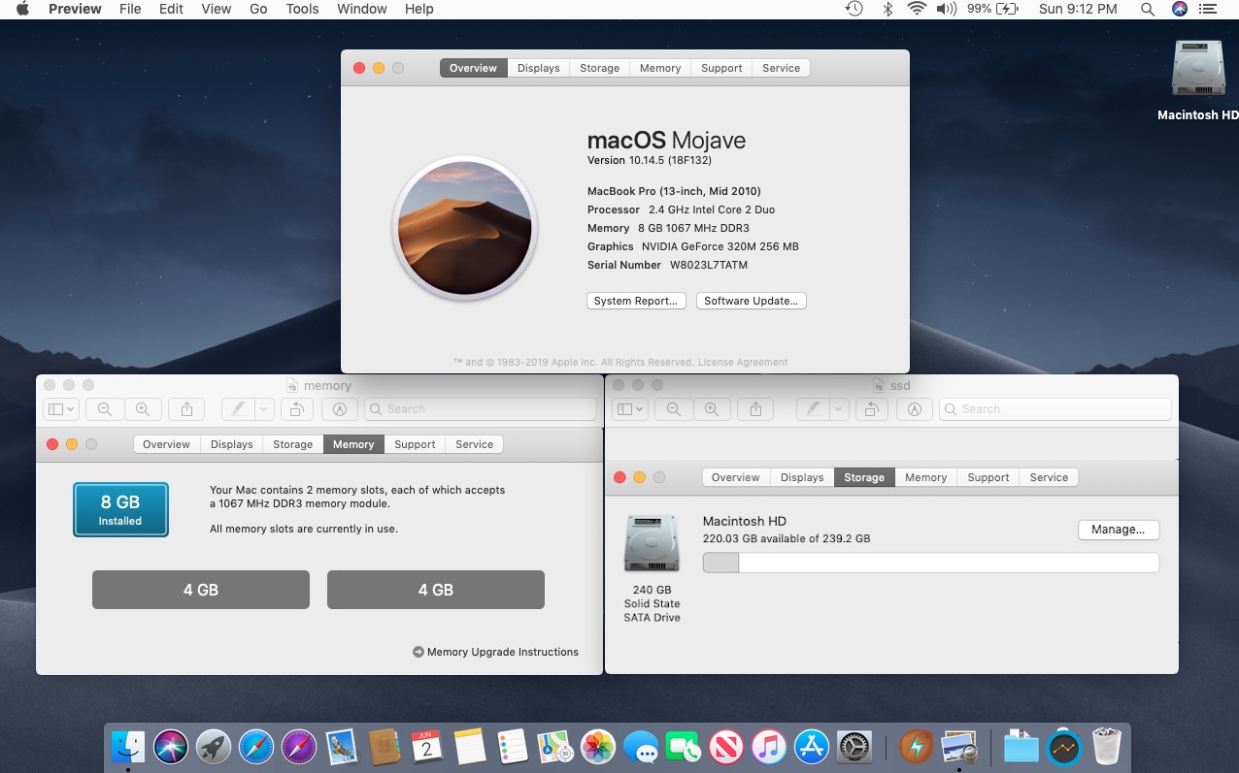
Task: Open Macintosh HD on the desktop
Action: [1198, 81]
